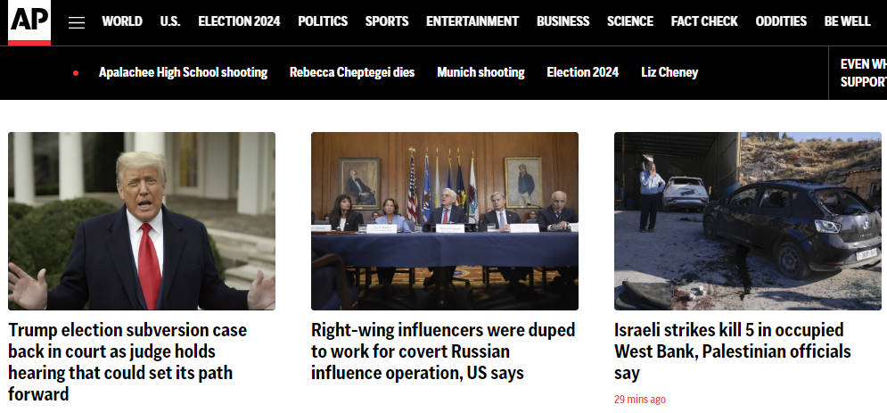This screenshot has height=413, width=887.
Task: Select the Science menu item
Action: point(630,21)
